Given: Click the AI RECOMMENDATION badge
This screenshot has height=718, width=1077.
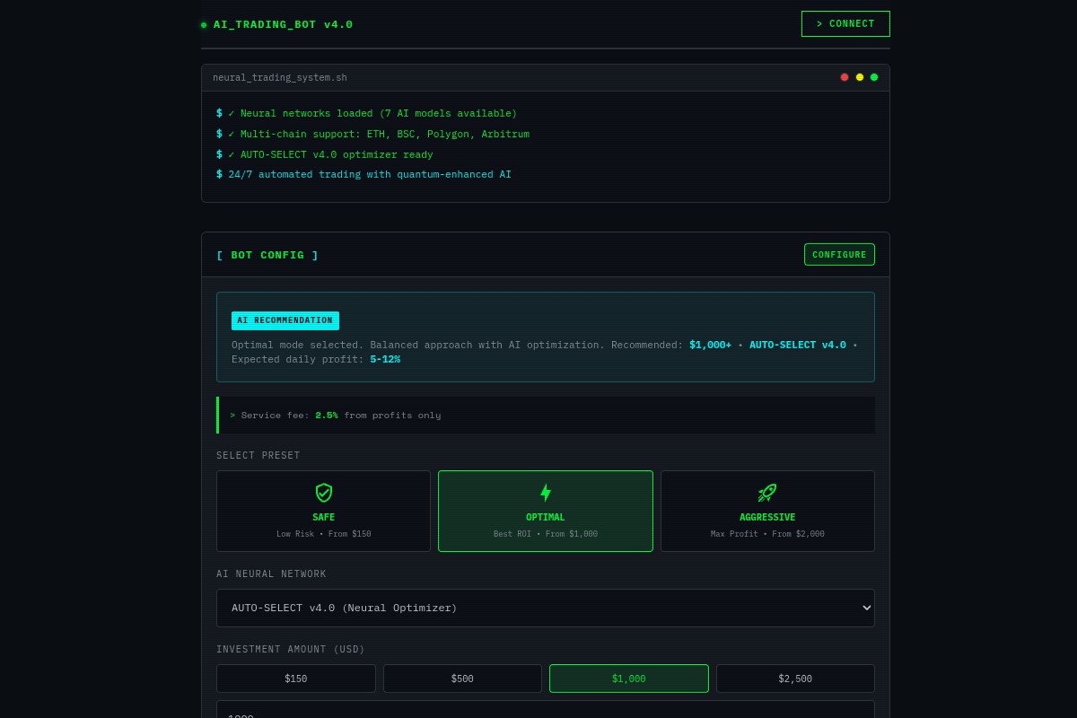Looking at the screenshot, I should (x=285, y=320).
